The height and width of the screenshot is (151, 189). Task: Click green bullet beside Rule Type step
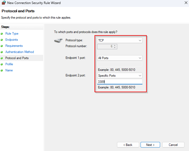(2, 34)
